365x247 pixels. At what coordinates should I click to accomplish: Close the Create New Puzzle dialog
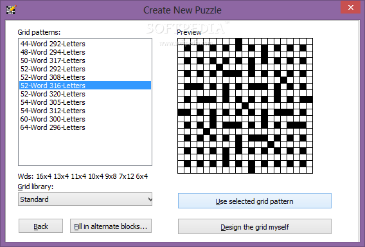pyautogui.click(x=351, y=8)
